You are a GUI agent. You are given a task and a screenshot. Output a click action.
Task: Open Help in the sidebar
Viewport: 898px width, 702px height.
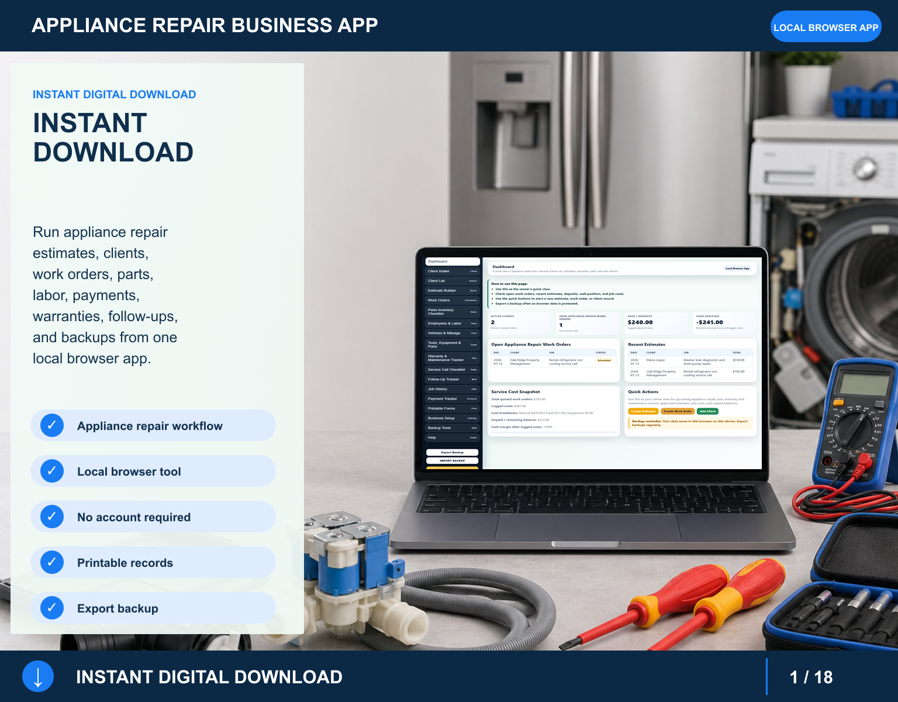click(x=453, y=438)
